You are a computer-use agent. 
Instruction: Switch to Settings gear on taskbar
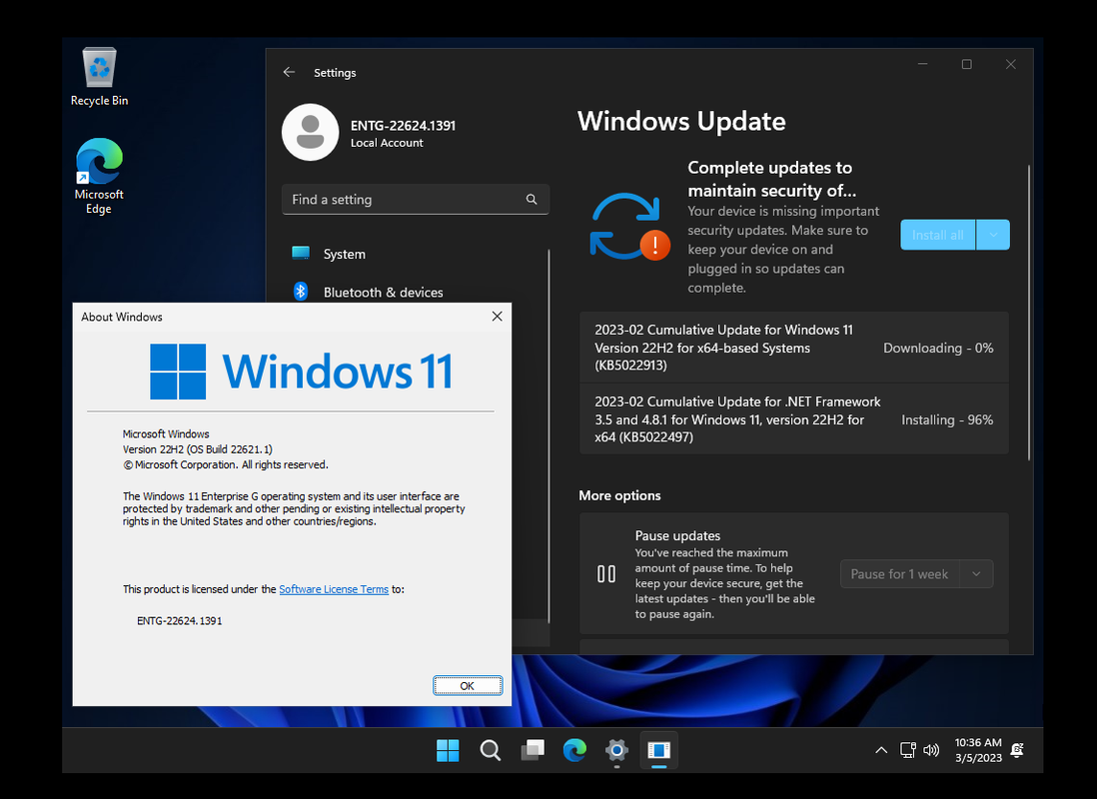pyautogui.click(x=616, y=751)
